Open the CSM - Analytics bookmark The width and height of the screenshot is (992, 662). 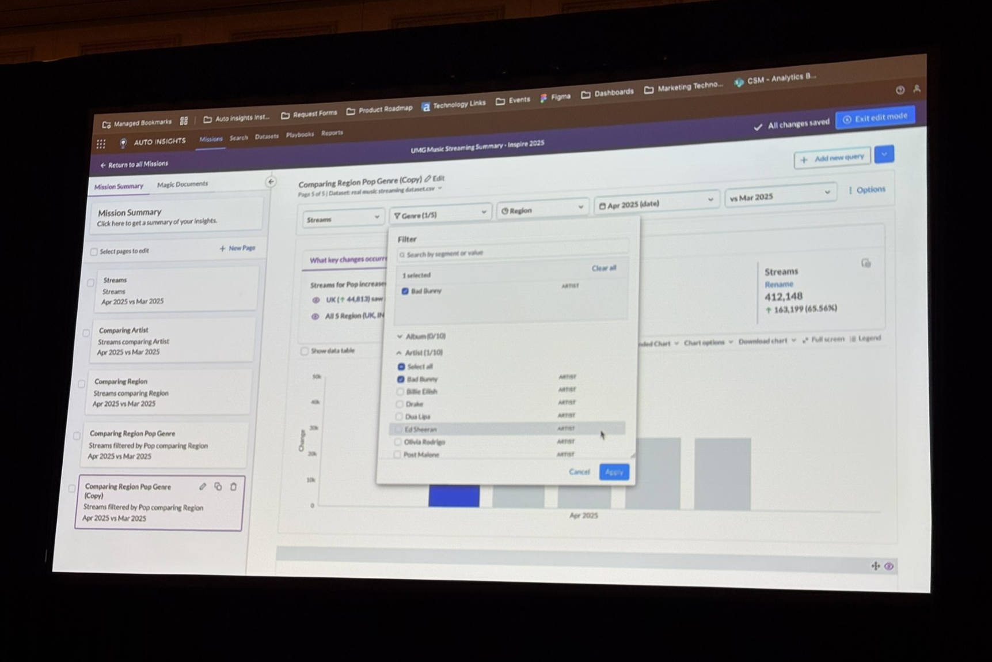775,80
